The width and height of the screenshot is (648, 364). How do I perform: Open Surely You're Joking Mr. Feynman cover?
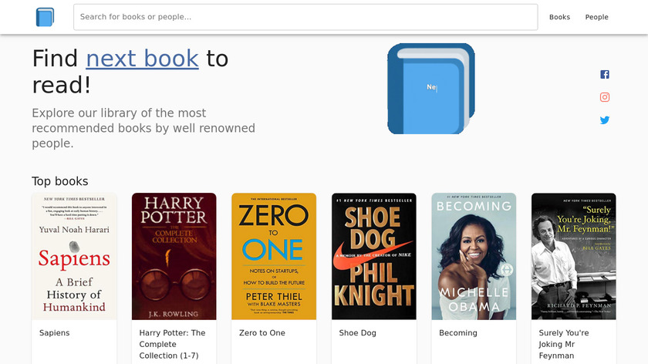point(574,256)
